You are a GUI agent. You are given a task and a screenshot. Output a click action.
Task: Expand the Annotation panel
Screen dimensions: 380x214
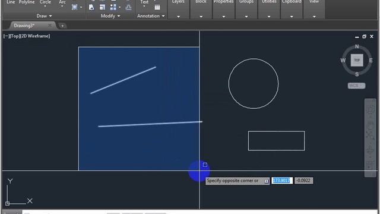[x=151, y=16]
